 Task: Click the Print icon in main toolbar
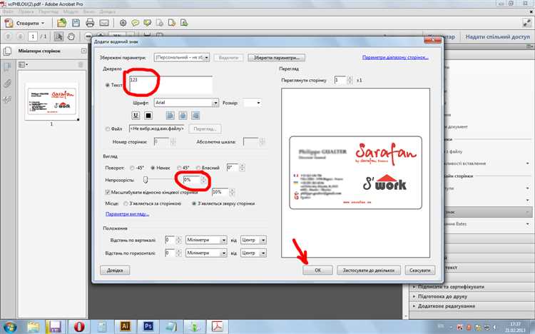pos(90,23)
